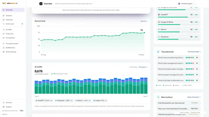
Task: Click the score 88 badge in Top askwords
Action: 197,57
